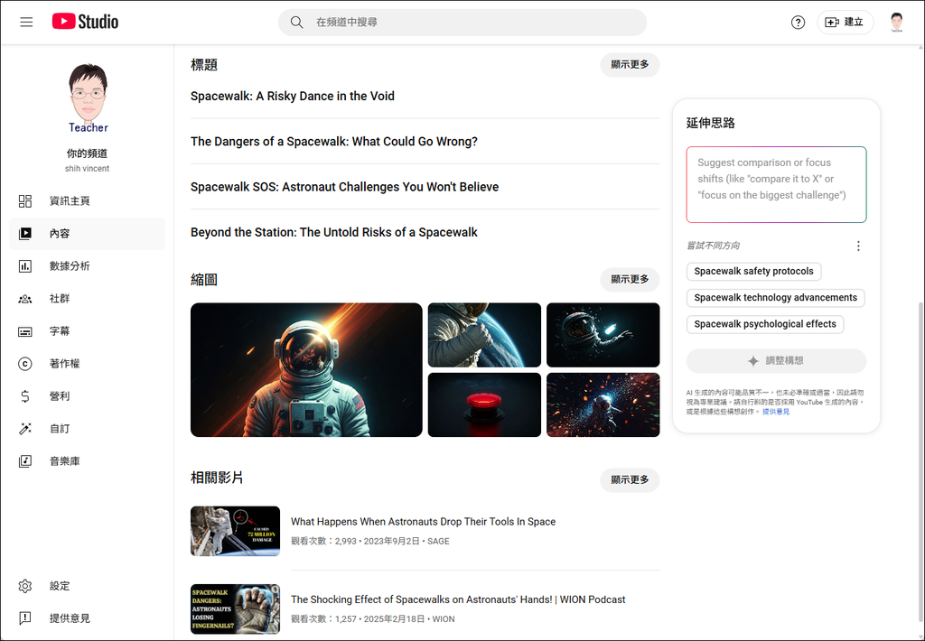Click the 調整構想 refine idea button
Image resolution: width=925 pixels, height=641 pixels.
(776, 361)
